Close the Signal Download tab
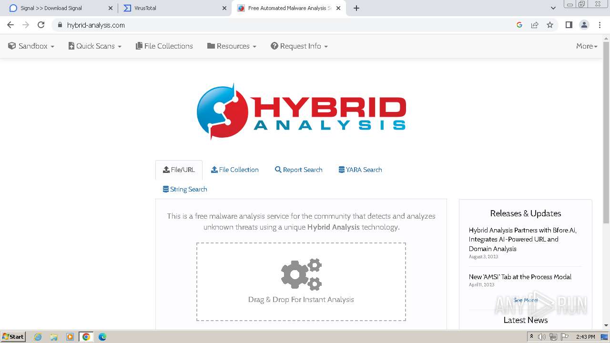This screenshot has height=343, width=610. click(x=111, y=8)
